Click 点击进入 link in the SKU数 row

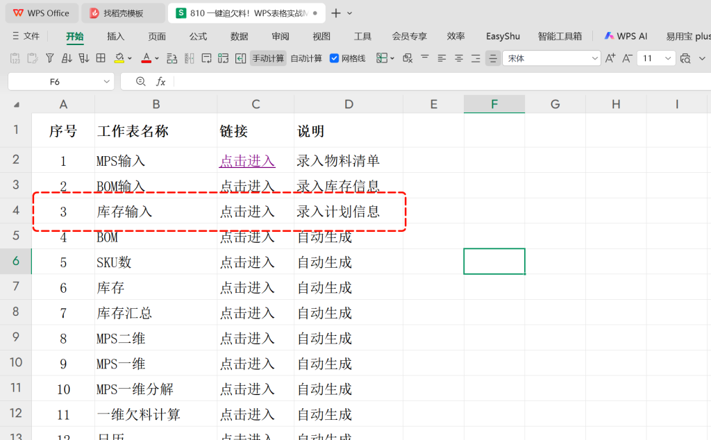[247, 262]
